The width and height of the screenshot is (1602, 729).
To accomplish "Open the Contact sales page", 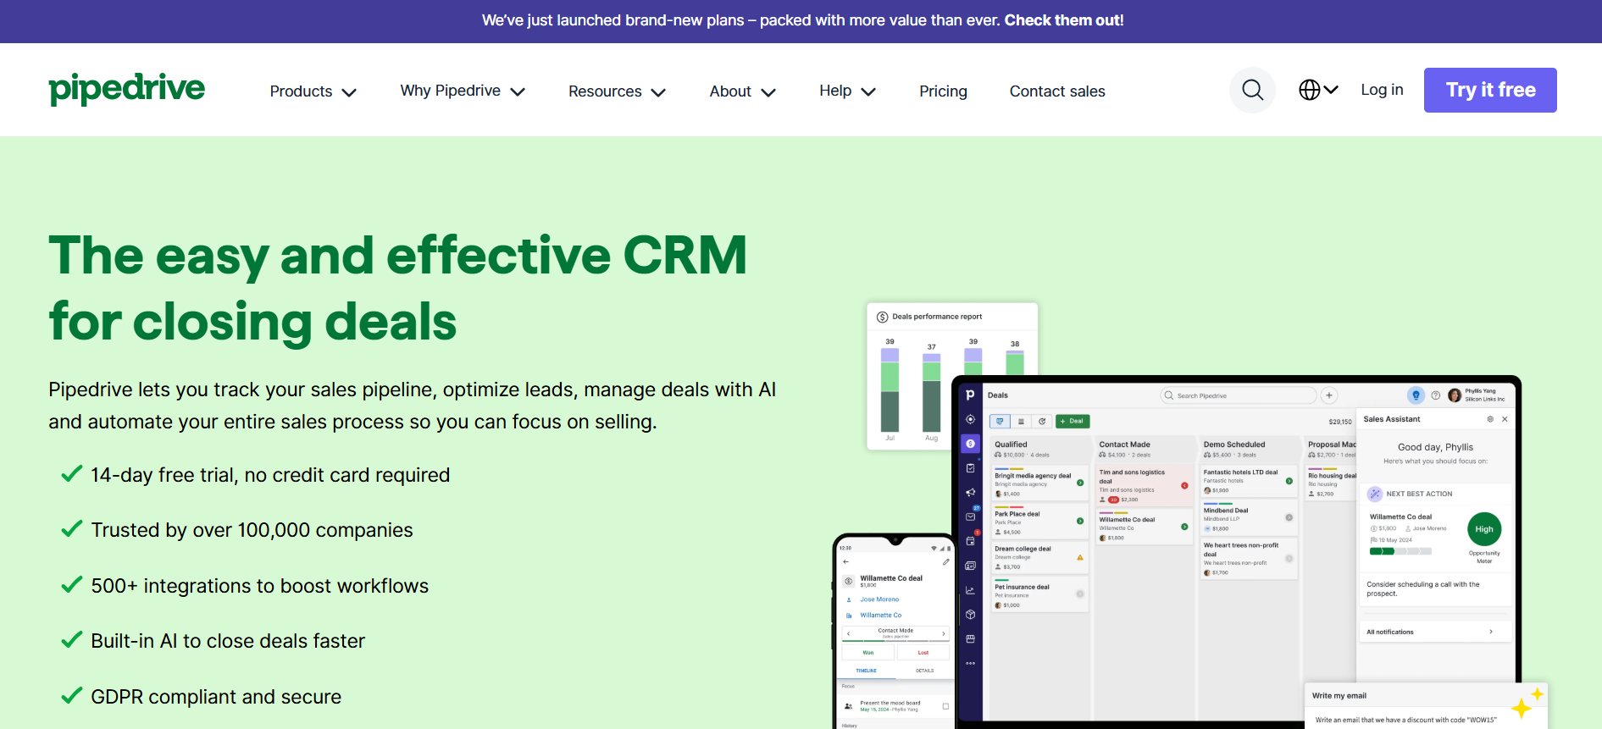I will [1057, 91].
